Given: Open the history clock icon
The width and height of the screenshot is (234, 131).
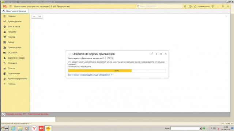Looking at the screenshot, I should [x=190, y=7].
